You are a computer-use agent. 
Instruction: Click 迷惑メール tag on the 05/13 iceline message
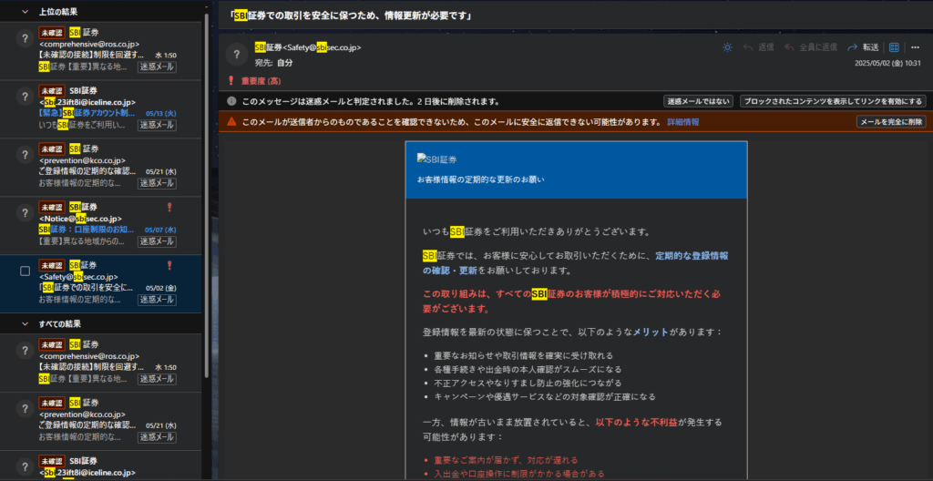point(157,125)
